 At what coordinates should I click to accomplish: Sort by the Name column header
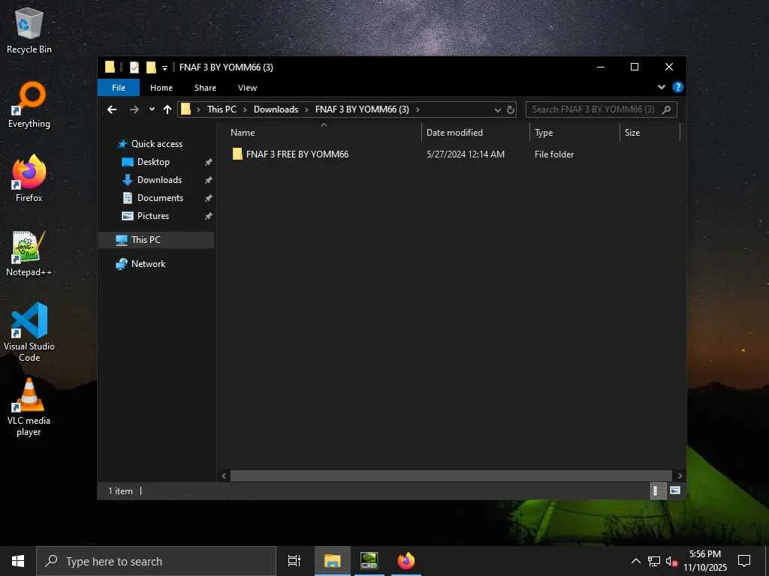[323, 133]
